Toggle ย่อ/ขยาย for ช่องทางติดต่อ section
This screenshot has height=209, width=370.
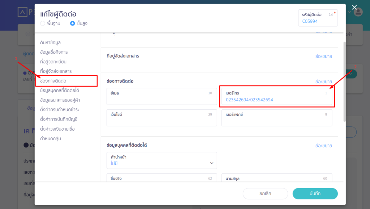click(323, 82)
